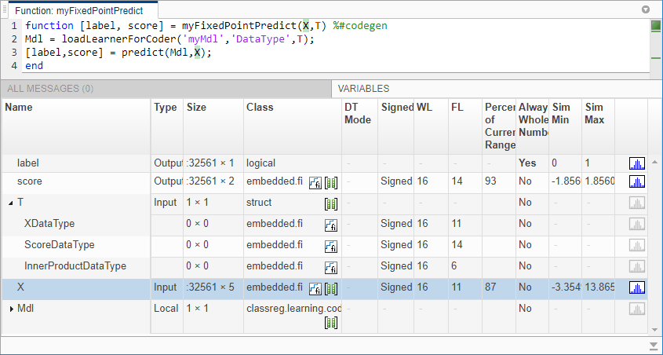
Task: Click fixed-point type icon in score row
Action: click(x=316, y=181)
